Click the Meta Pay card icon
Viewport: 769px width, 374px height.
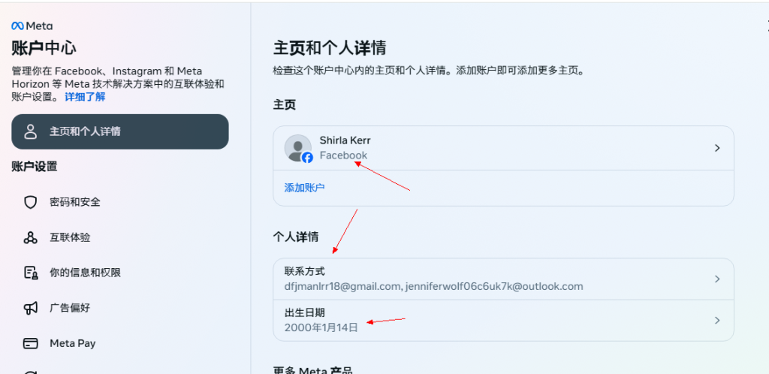[31, 343]
